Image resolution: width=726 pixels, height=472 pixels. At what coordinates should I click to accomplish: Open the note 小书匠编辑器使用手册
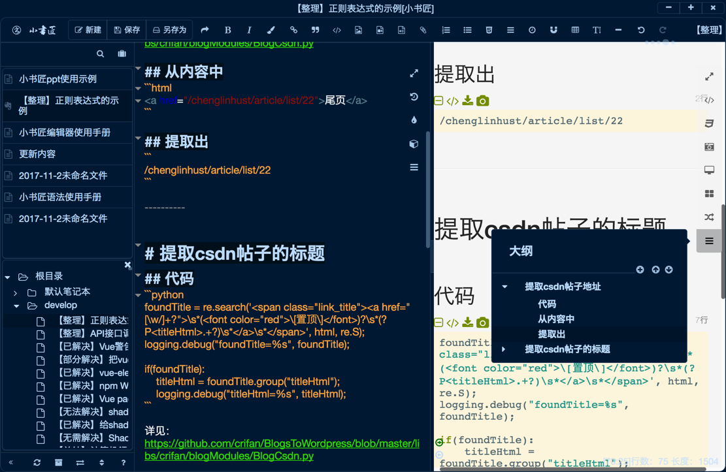click(x=67, y=133)
